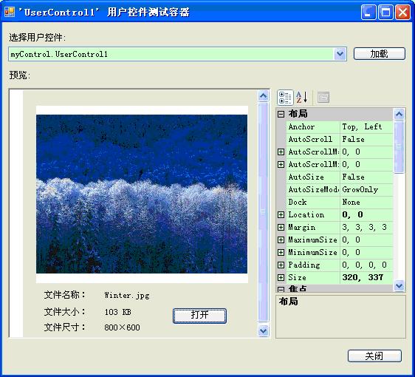Image resolution: width=415 pixels, height=377 pixels.
Task: Open the user control selection dropdown arrow
Action: point(340,54)
